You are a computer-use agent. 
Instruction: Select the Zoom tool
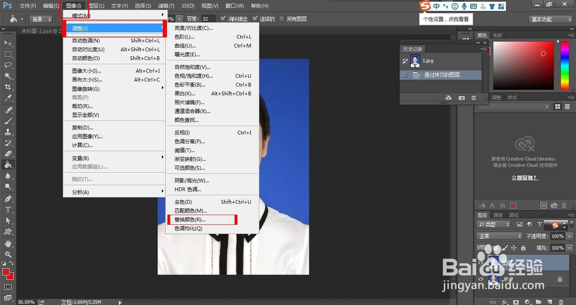[8, 254]
